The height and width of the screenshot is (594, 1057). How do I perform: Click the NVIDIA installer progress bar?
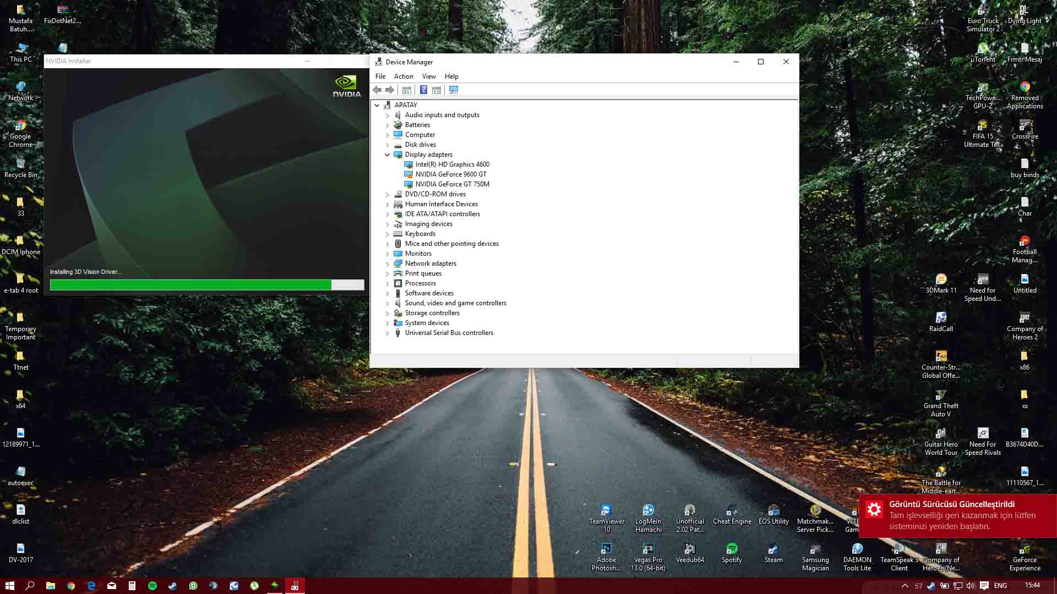point(207,285)
